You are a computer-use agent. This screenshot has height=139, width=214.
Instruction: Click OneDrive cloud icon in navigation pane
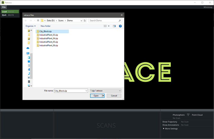28,48
